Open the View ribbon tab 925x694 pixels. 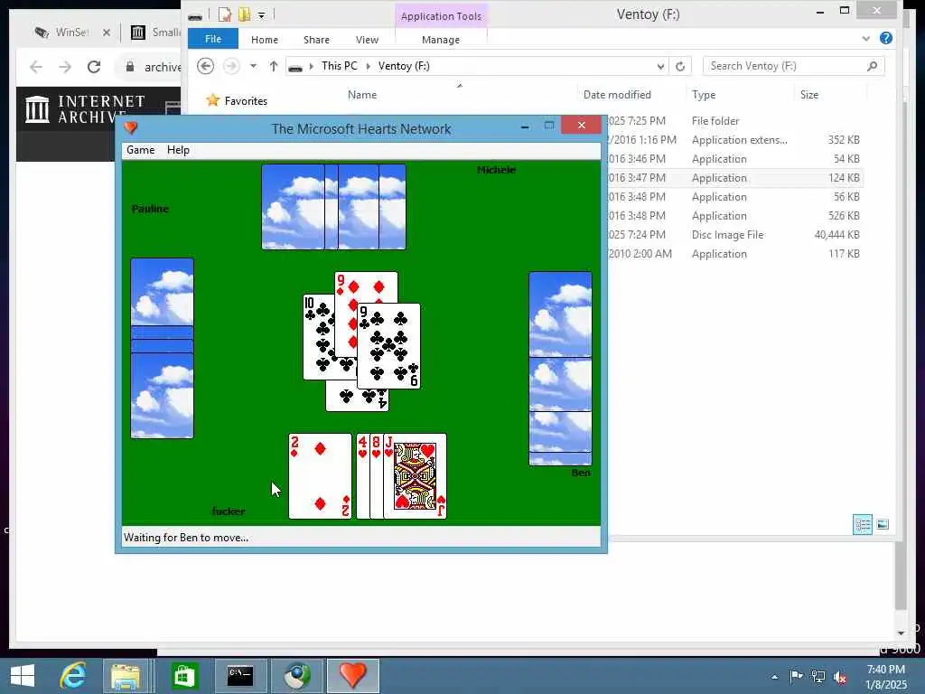[x=367, y=40]
